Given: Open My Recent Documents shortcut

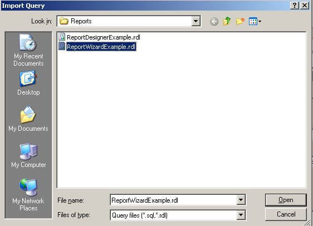Looking at the screenshot, I should point(28,50).
